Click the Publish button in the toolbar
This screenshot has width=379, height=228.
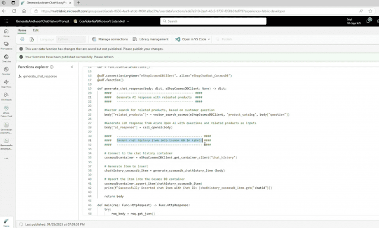click(x=224, y=39)
